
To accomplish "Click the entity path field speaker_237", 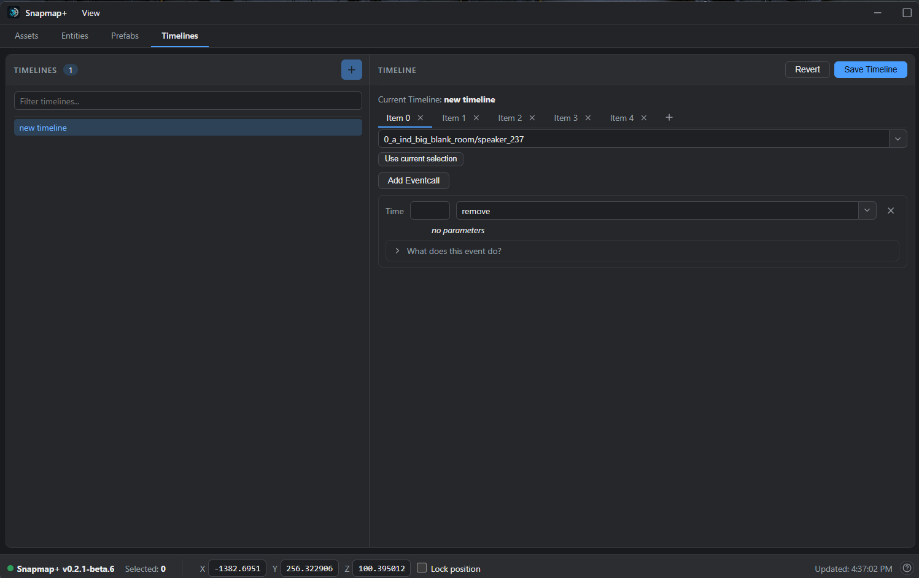I will tap(634, 139).
